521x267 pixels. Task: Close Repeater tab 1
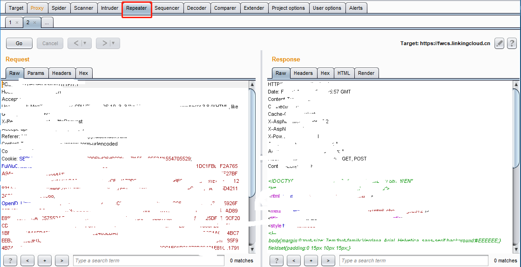pos(17,23)
